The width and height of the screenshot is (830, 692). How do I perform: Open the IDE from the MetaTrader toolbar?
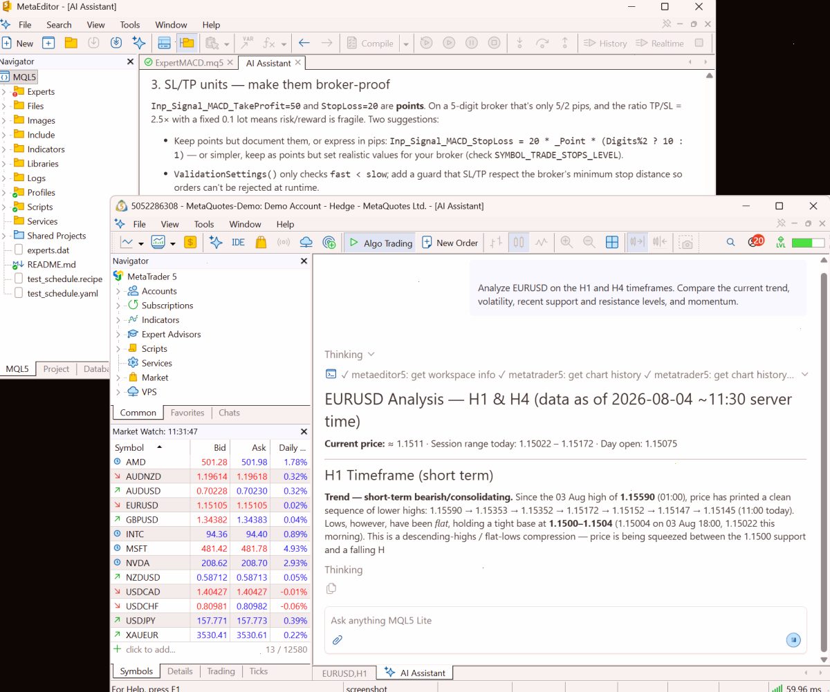[238, 243]
